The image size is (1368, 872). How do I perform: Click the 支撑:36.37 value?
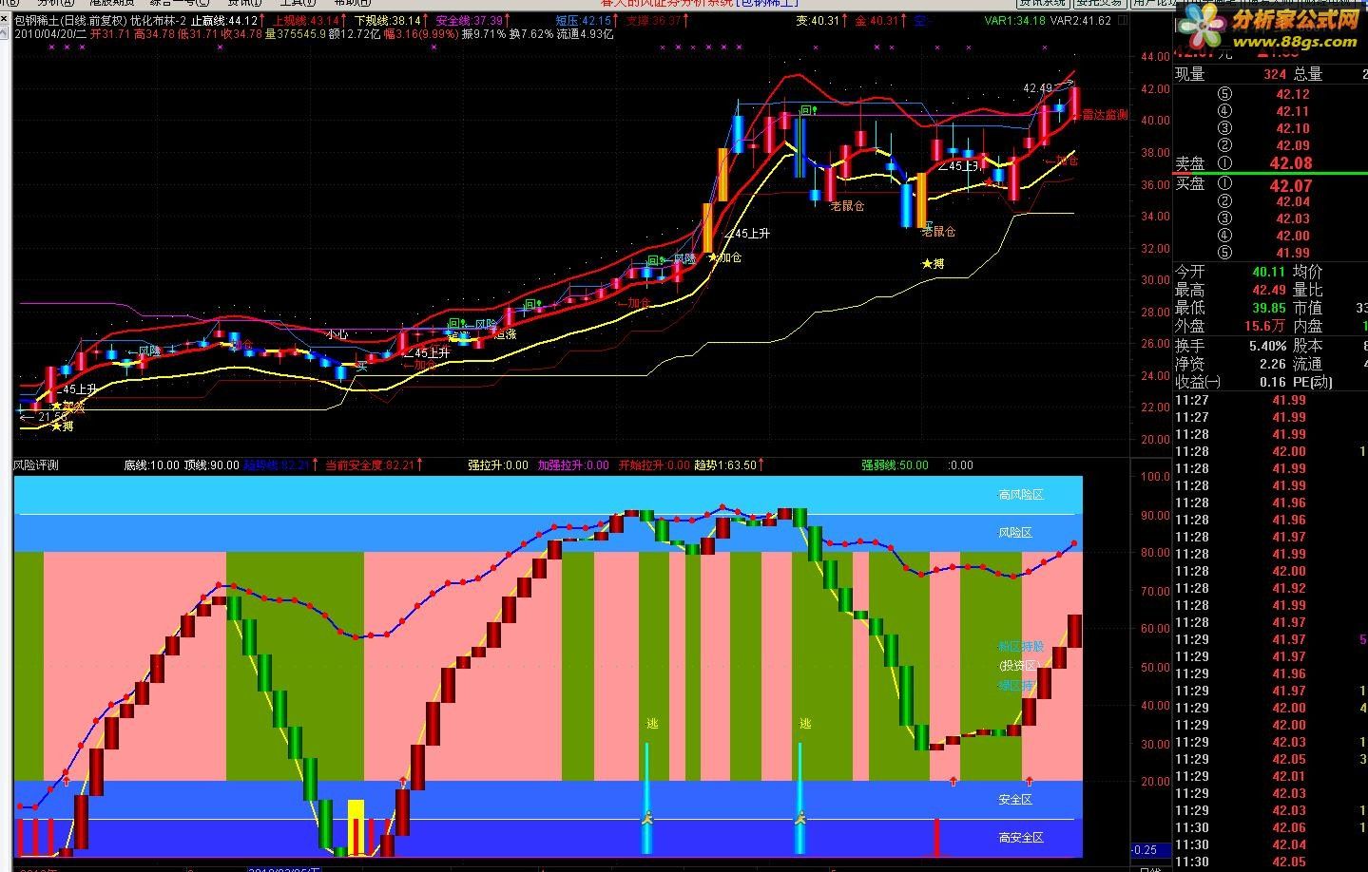click(654, 20)
